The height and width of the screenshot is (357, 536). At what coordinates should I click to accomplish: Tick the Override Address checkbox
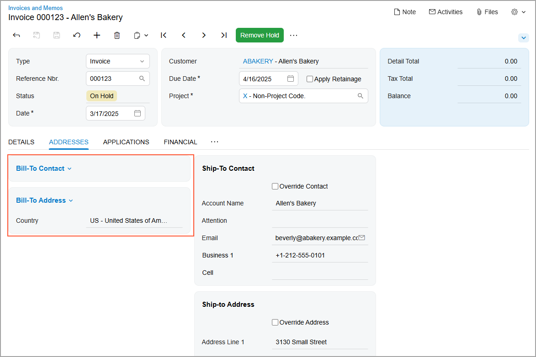(275, 322)
